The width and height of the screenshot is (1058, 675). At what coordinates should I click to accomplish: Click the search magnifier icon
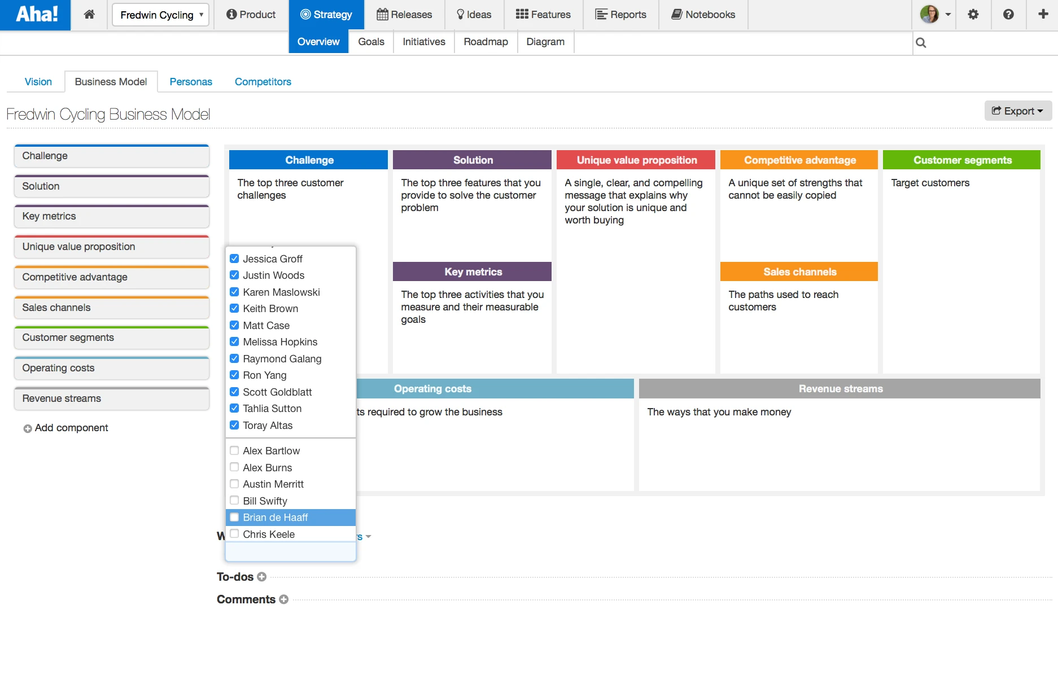click(921, 42)
